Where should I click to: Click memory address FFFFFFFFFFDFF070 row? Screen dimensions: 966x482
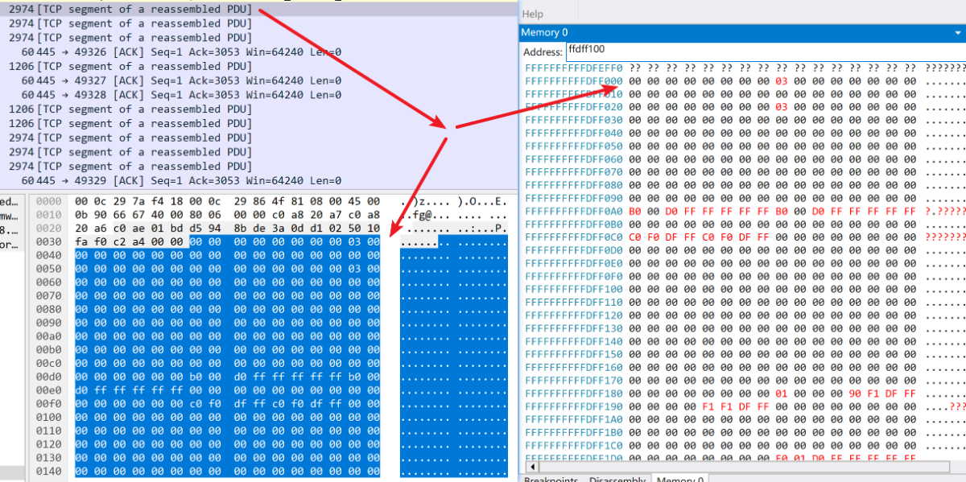745,171
